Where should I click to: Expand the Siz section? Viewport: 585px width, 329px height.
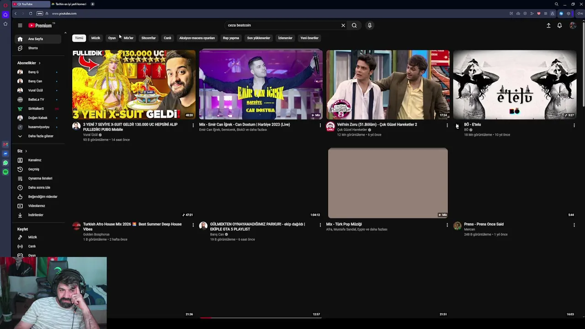click(x=22, y=151)
